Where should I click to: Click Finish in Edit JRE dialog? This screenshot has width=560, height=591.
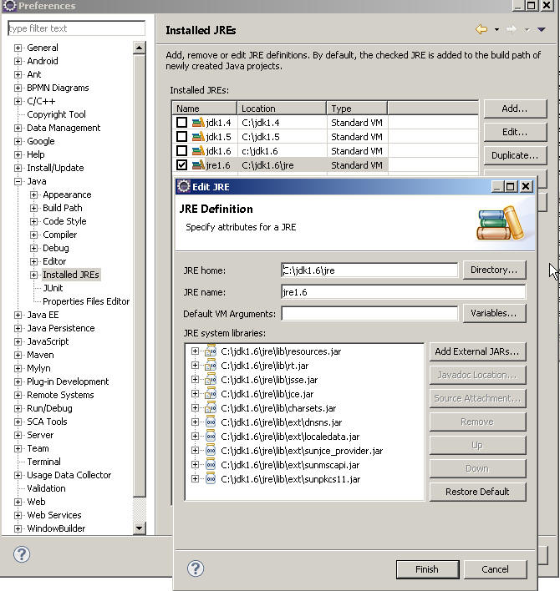427,569
